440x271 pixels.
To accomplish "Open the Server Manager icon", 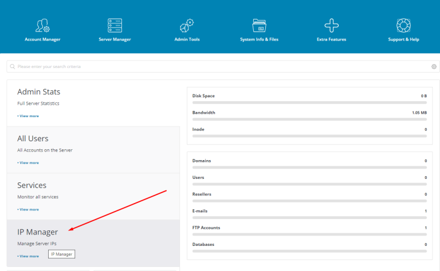I will (x=115, y=25).
